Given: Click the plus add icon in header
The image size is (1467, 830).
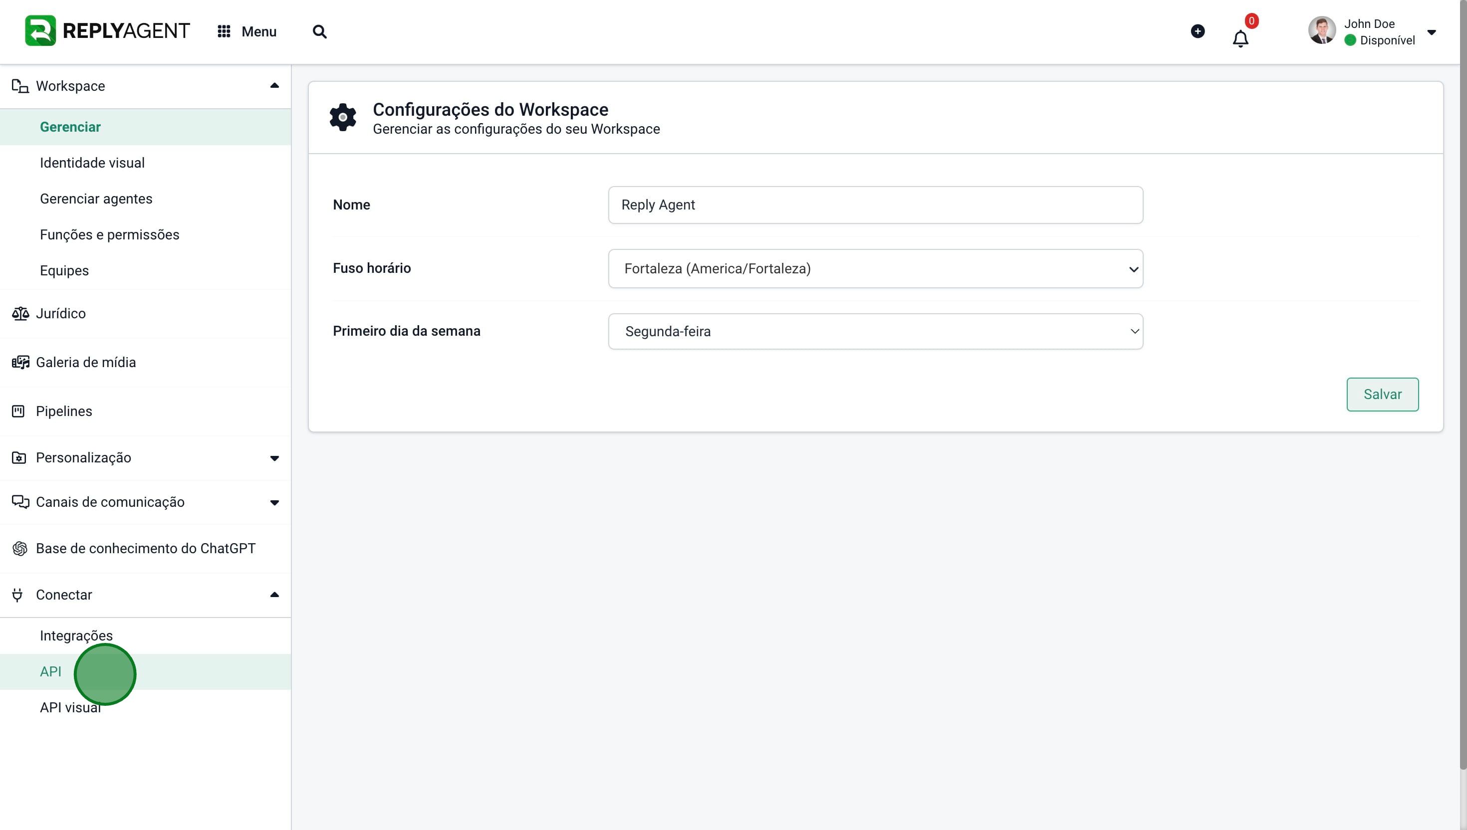Looking at the screenshot, I should tap(1198, 31).
